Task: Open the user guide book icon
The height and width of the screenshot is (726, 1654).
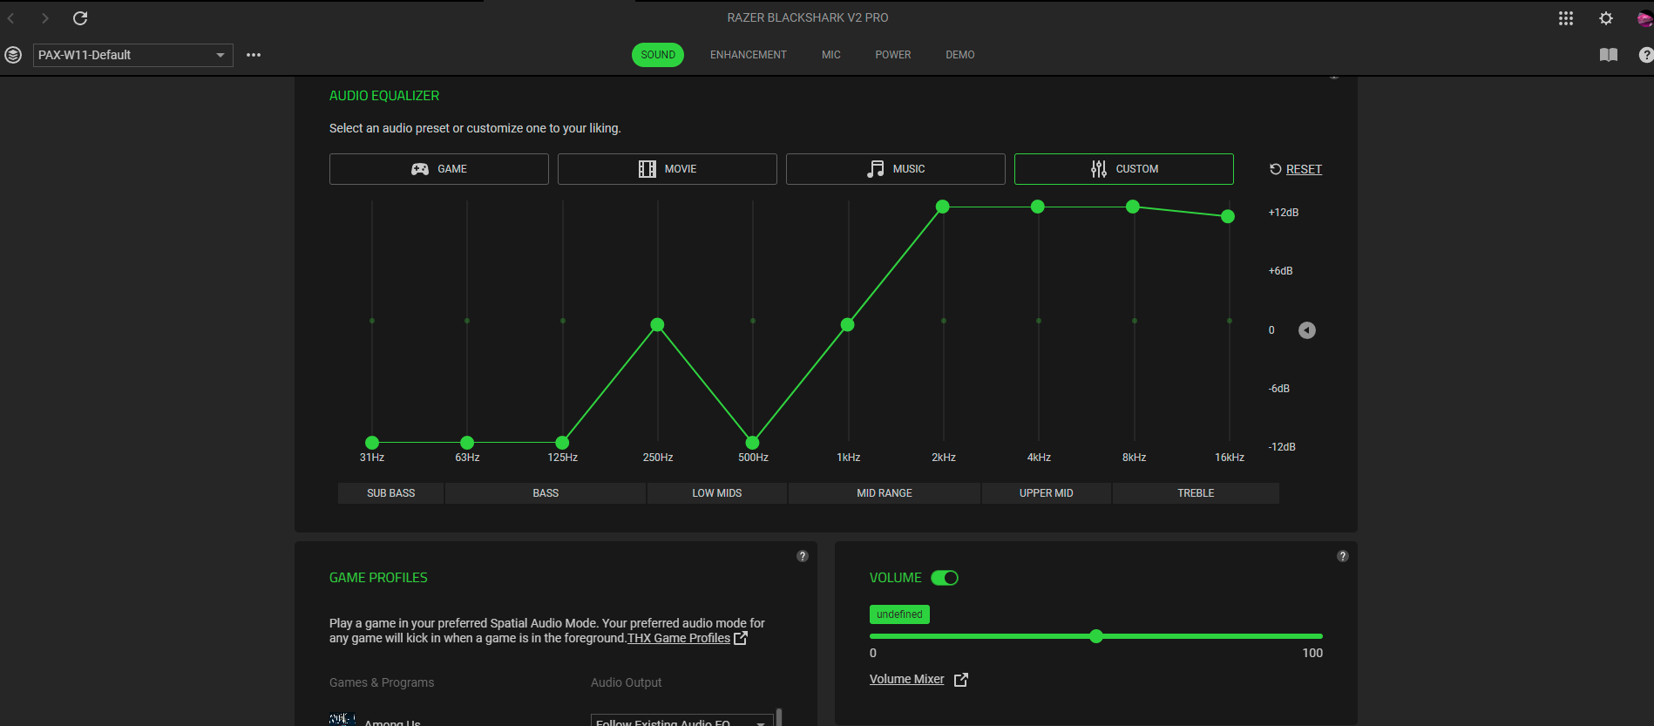Action: coord(1609,55)
